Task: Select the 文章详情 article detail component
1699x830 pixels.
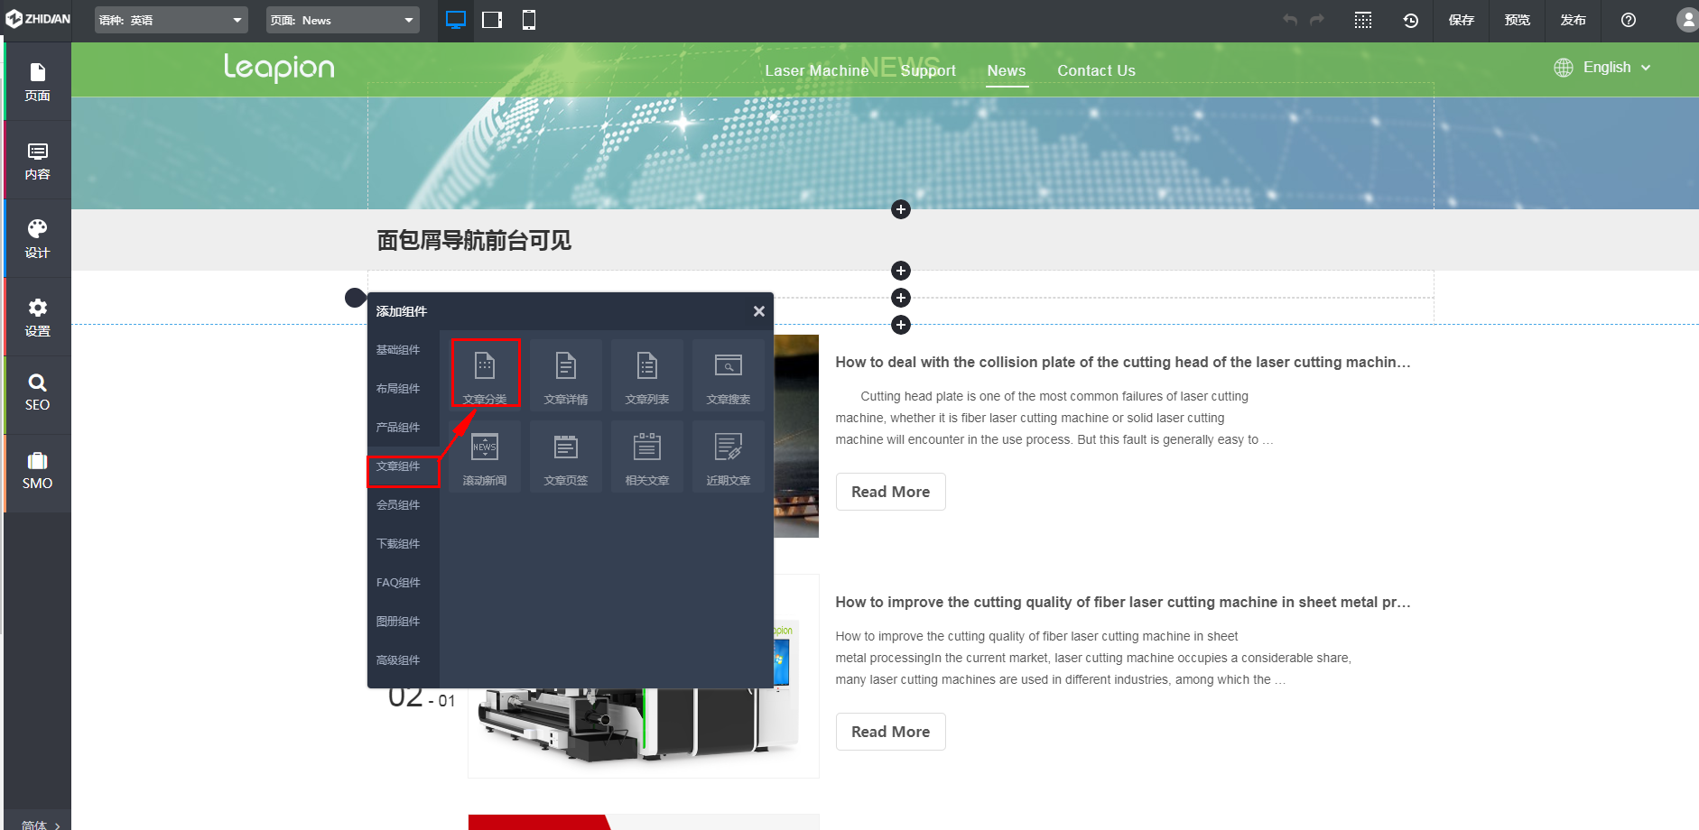Action: pos(566,373)
